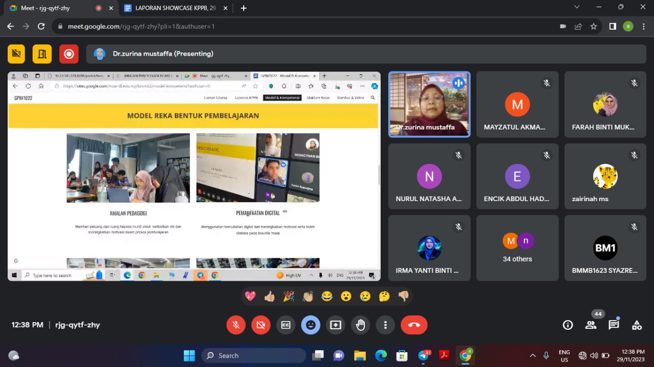Open meeting details info icon
This screenshot has height=367, width=654.
pyautogui.click(x=567, y=325)
